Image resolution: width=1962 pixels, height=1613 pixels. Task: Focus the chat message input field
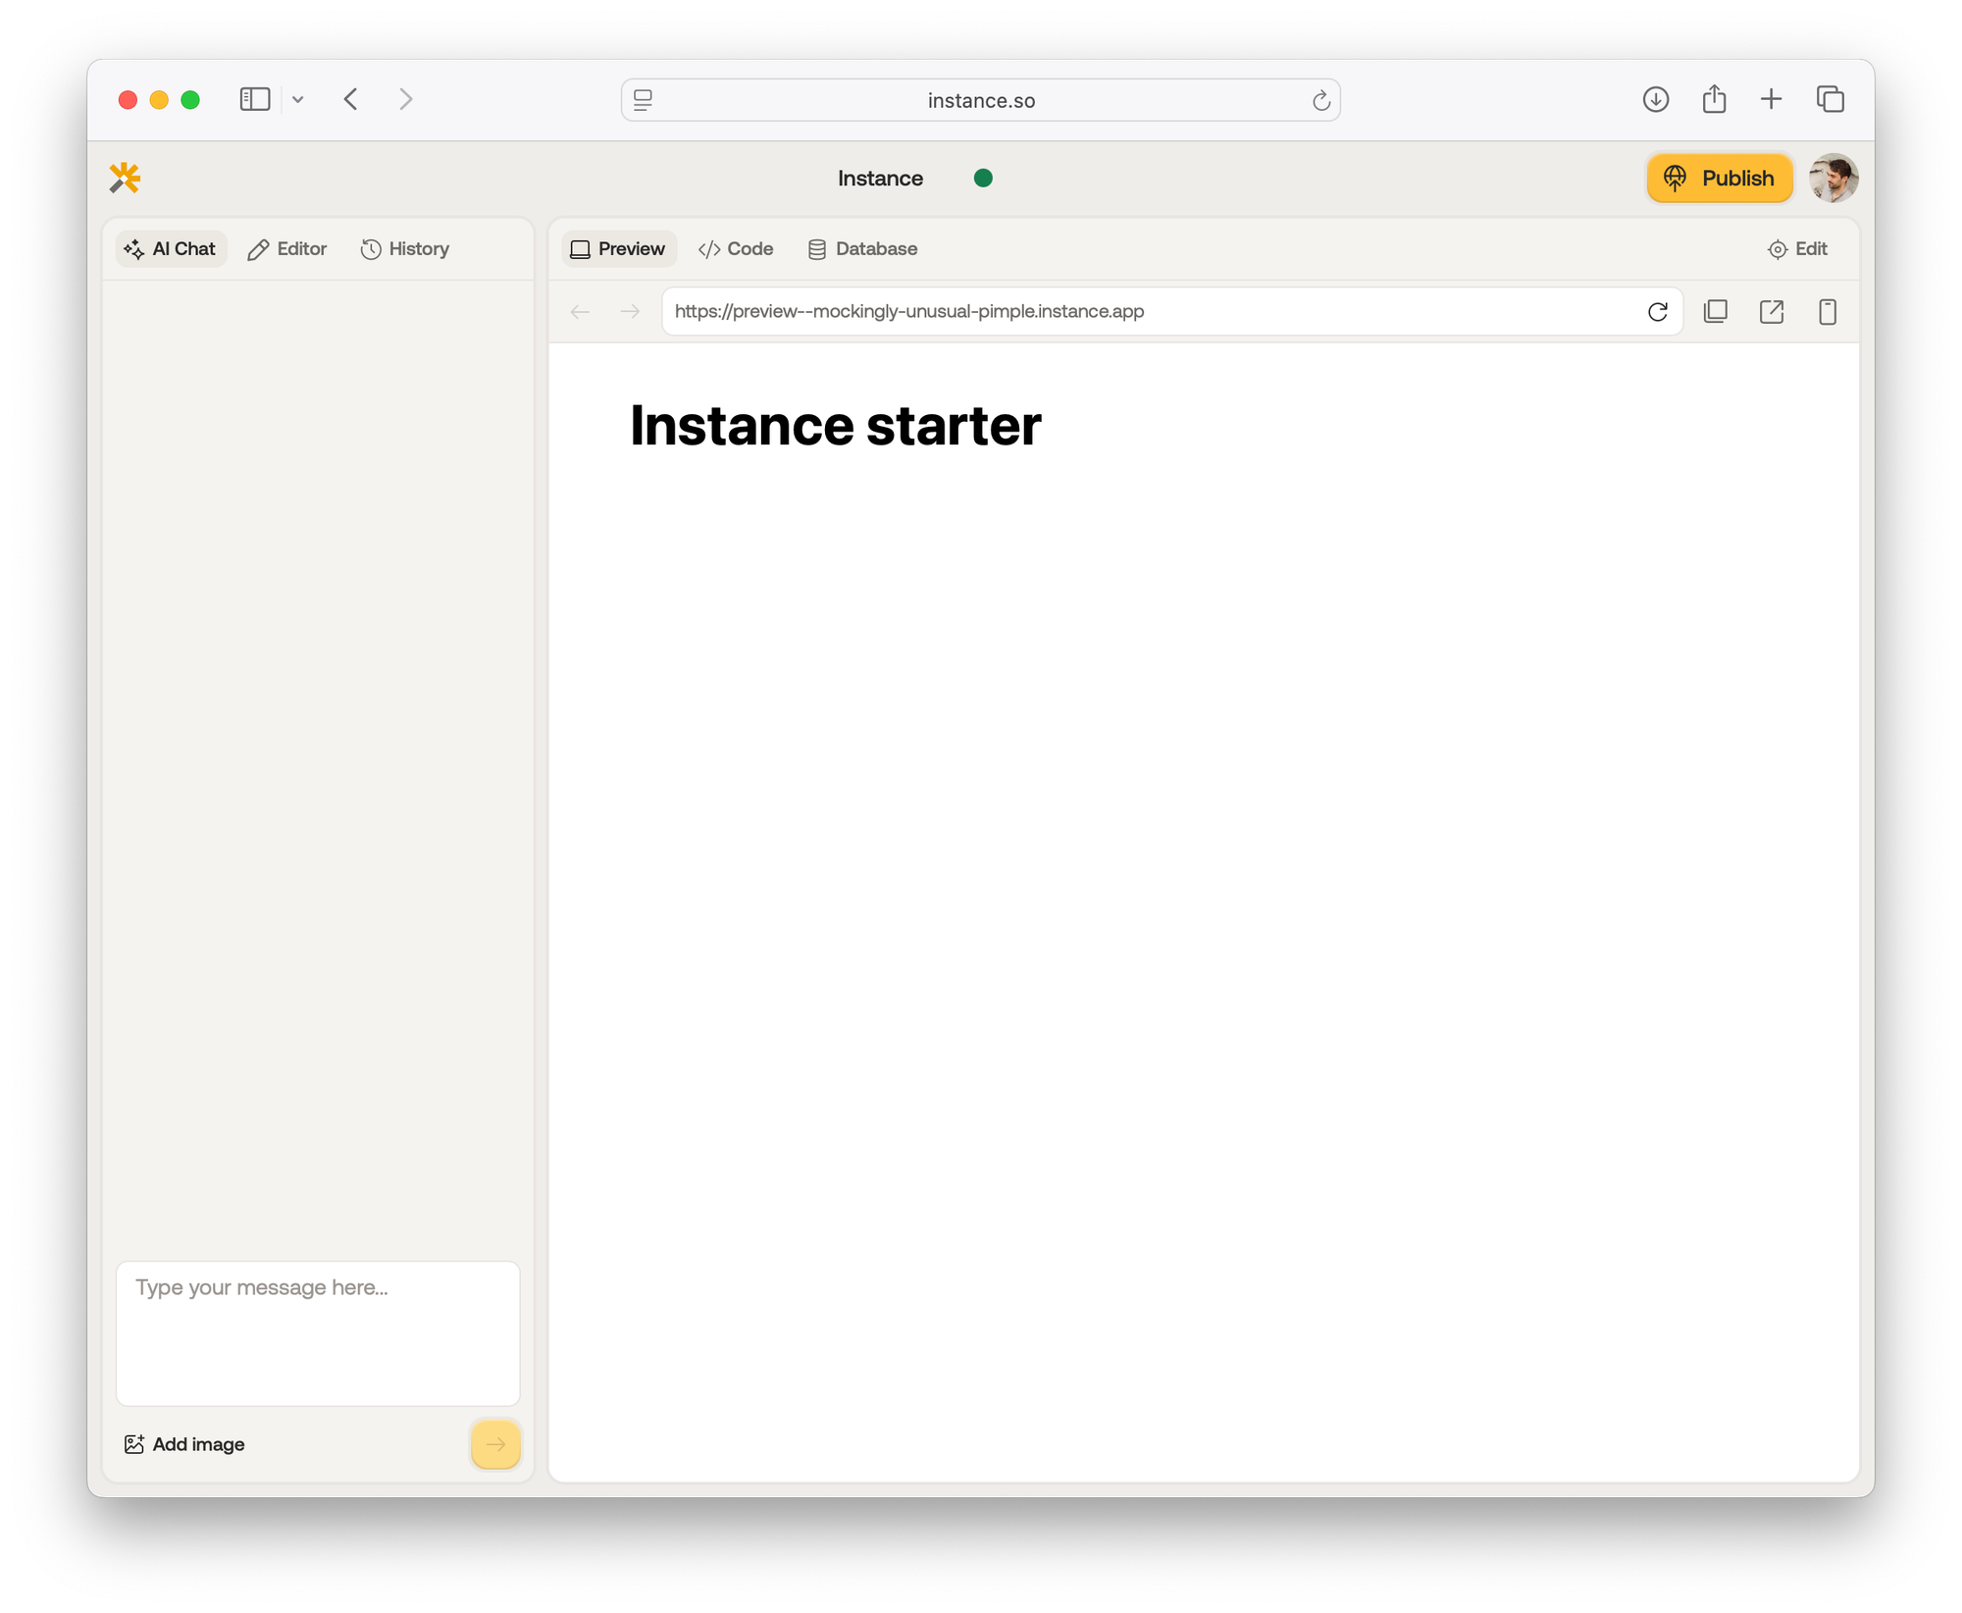click(x=318, y=1331)
